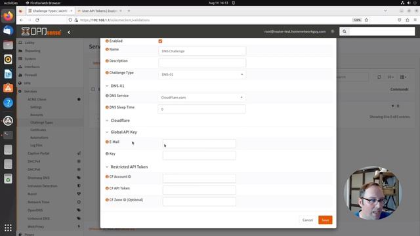Open ACME Client Settings in the sidebar

point(36,107)
